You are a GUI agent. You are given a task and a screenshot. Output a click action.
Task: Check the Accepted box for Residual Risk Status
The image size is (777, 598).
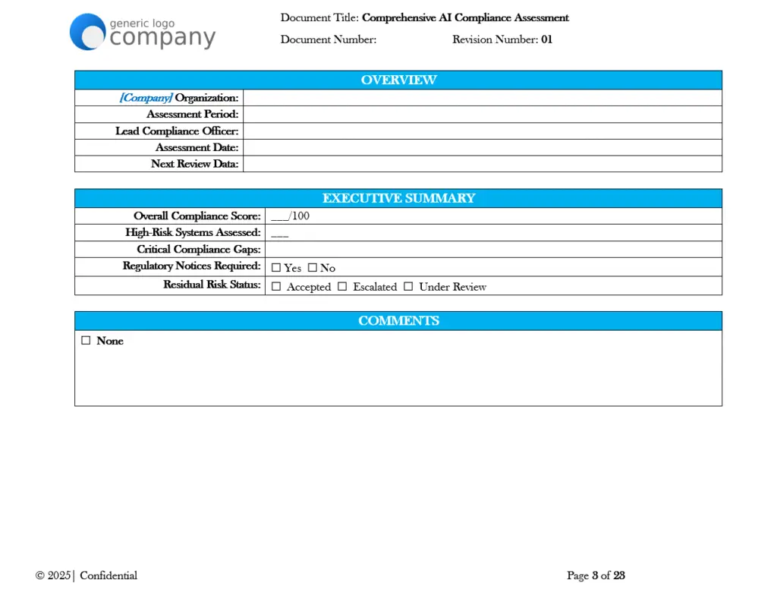click(276, 286)
